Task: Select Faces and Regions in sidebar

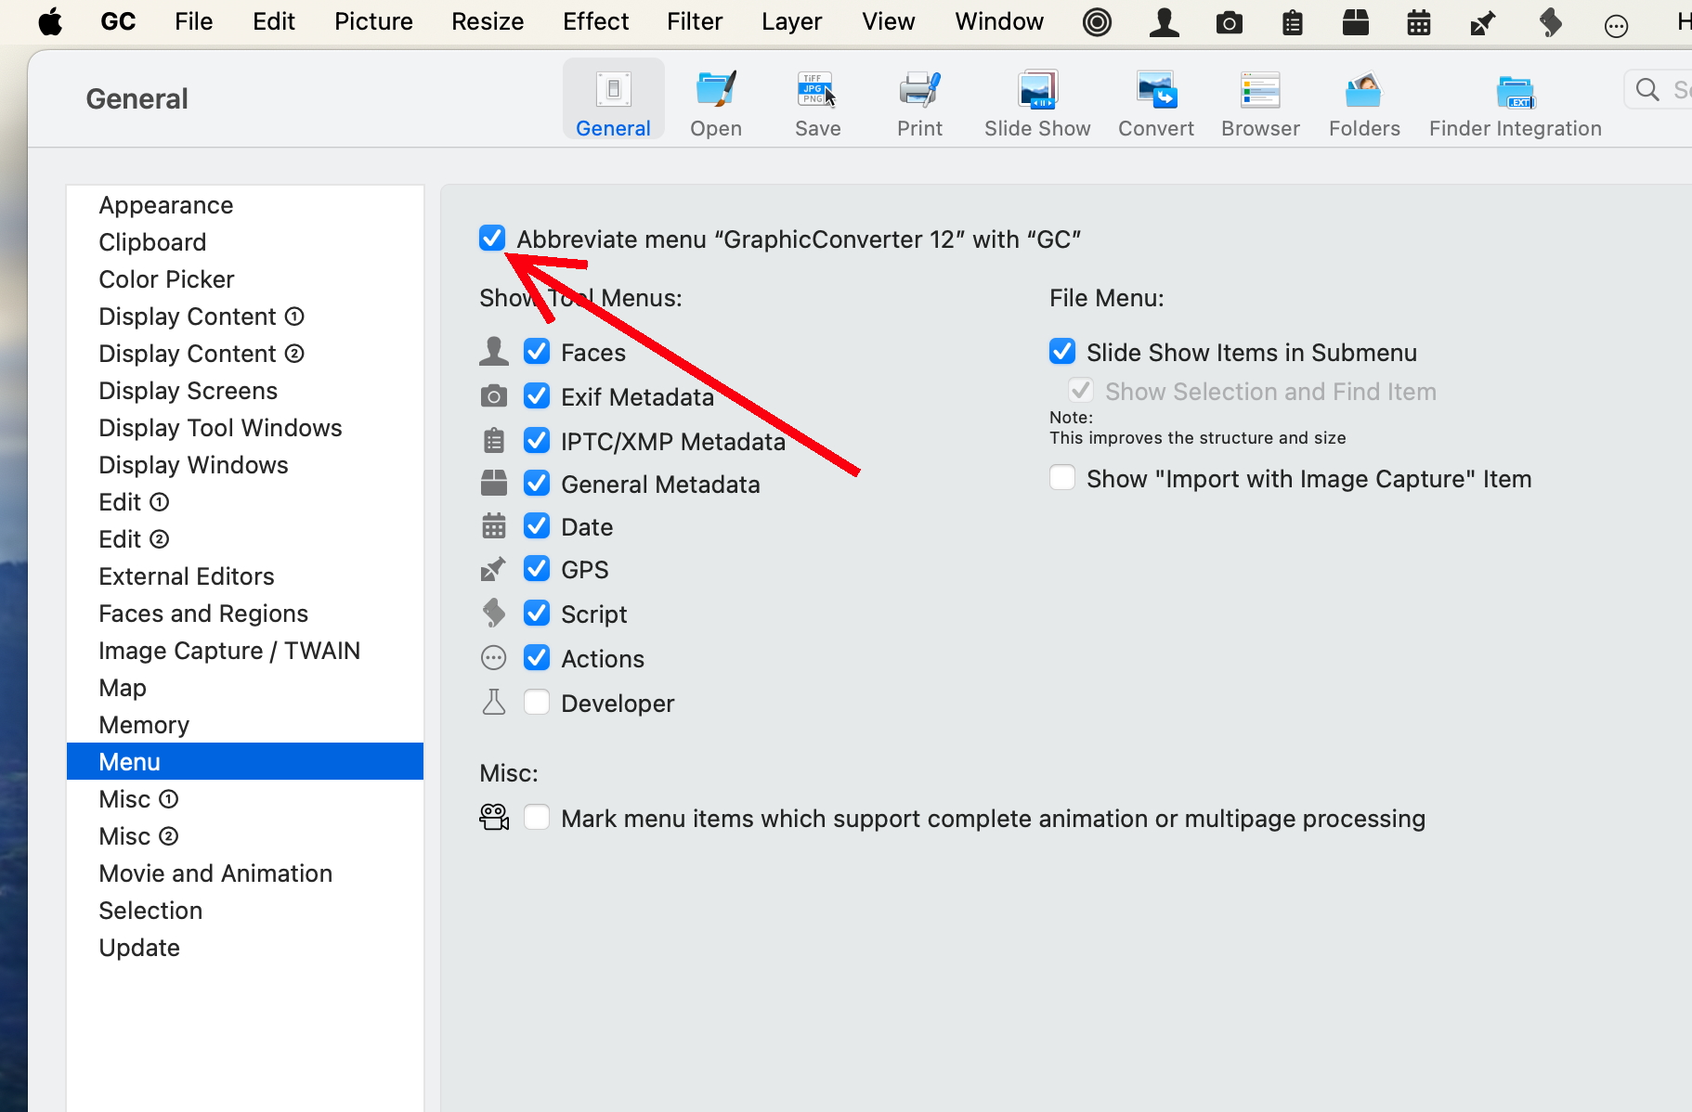Action: [x=245, y=613]
